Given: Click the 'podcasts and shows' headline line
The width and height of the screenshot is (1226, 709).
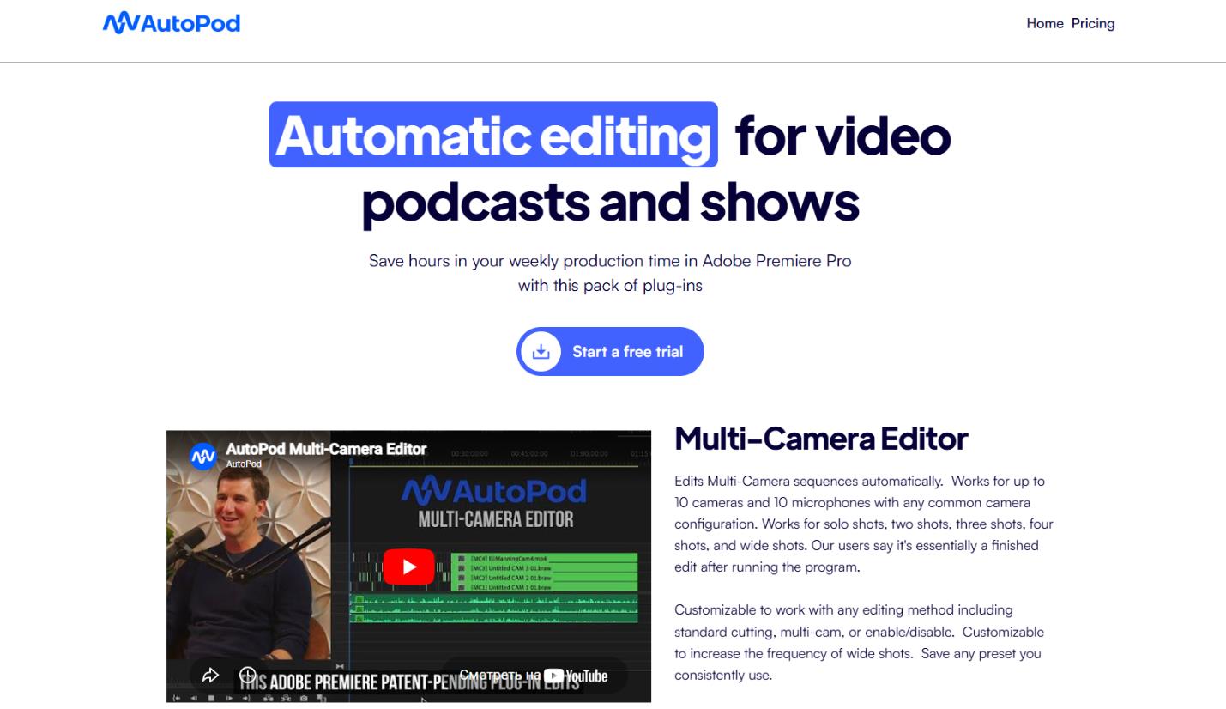Looking at the screenshot, I should click(610, 202).
